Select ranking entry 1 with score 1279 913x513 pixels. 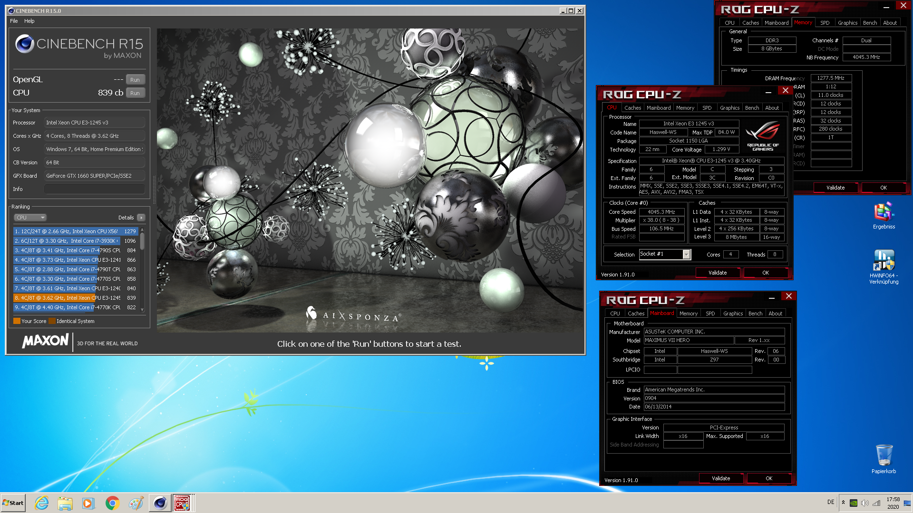pyautogui.click(x=76, y=231)
